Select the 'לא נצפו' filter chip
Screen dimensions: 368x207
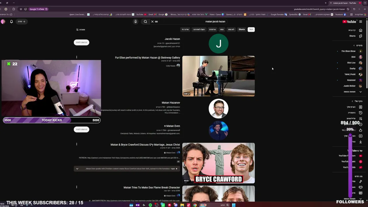click(231, 29)
